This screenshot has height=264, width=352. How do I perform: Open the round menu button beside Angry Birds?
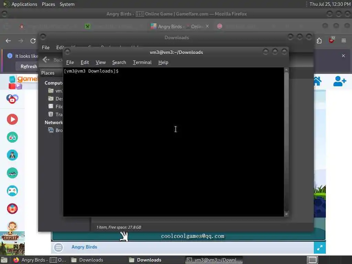(58, 247)
